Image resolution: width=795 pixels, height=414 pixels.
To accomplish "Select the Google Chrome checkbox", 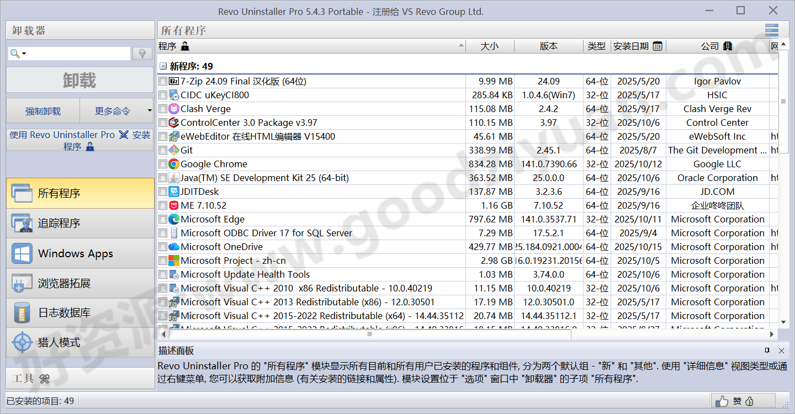I will coord(162,164).
